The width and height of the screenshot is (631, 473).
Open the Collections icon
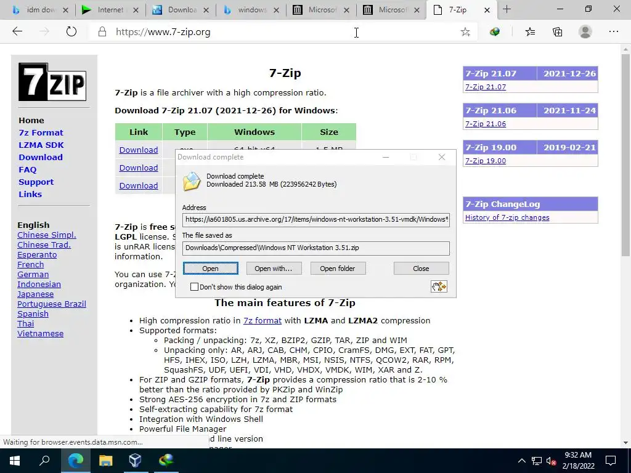557,32
